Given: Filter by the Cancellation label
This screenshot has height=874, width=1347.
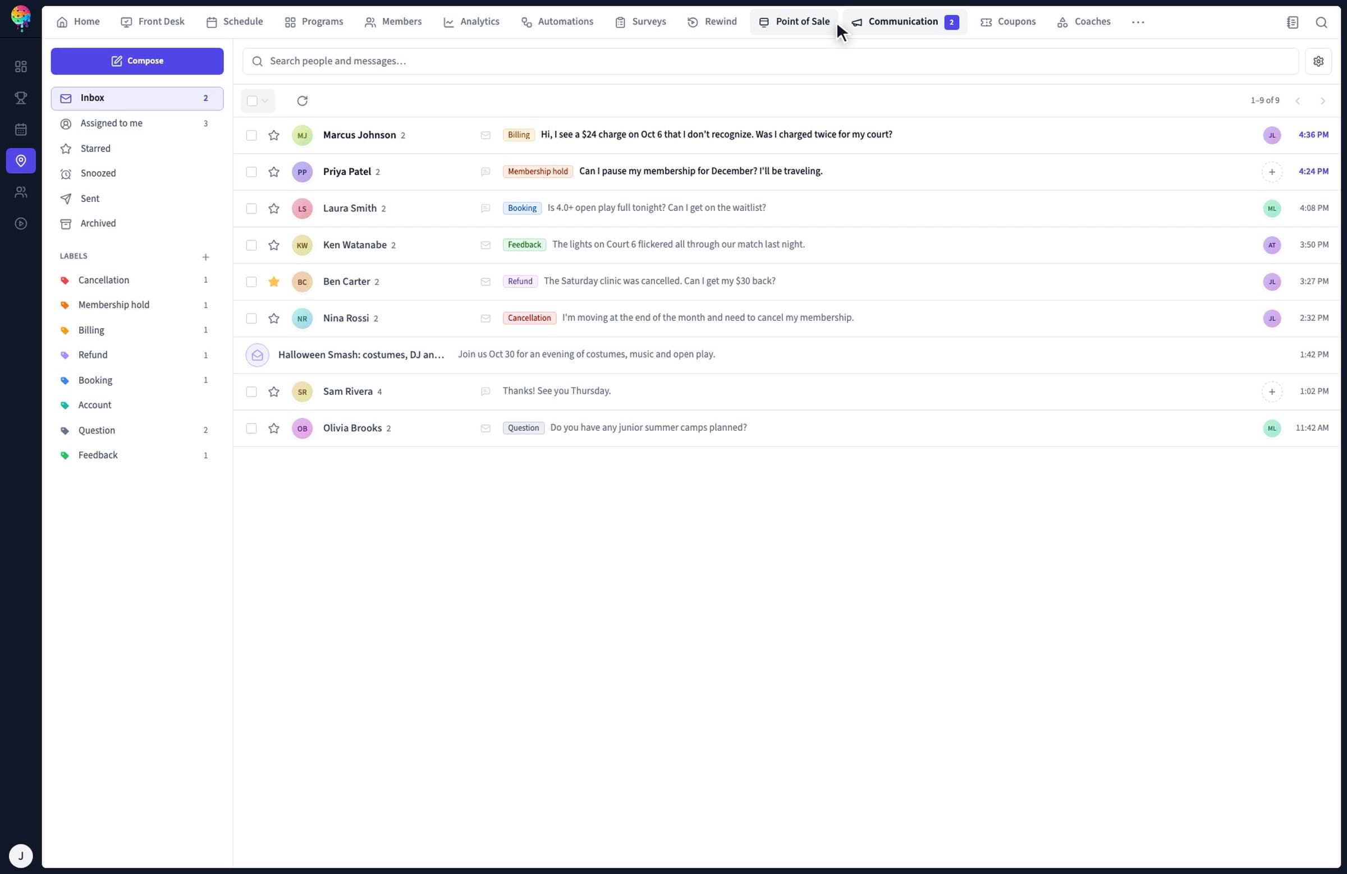Looking at the screenshot, I should click(x=137, y=280).
